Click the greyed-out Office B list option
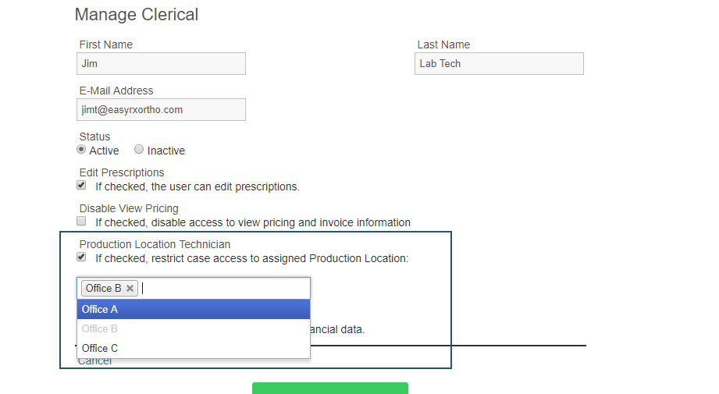719x394 pixels. coord(193,328)
